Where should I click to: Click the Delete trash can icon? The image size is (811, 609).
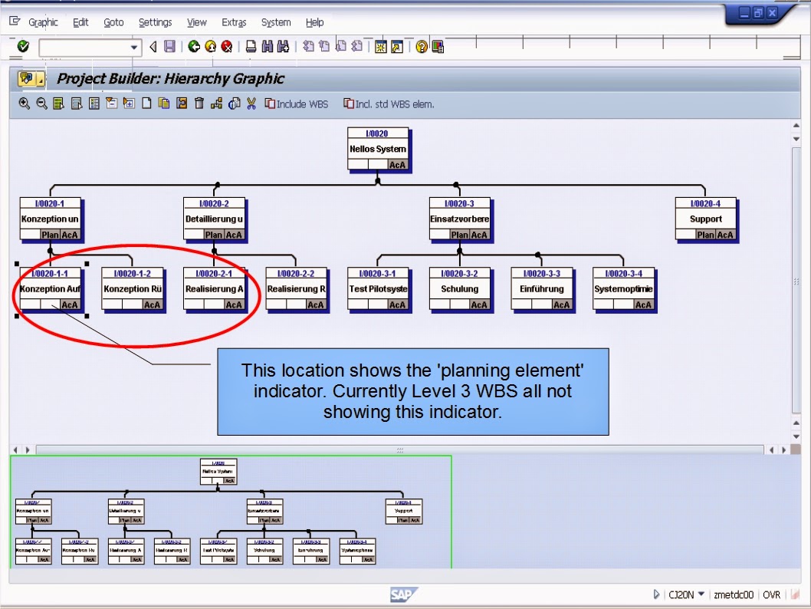pos(201,103)
